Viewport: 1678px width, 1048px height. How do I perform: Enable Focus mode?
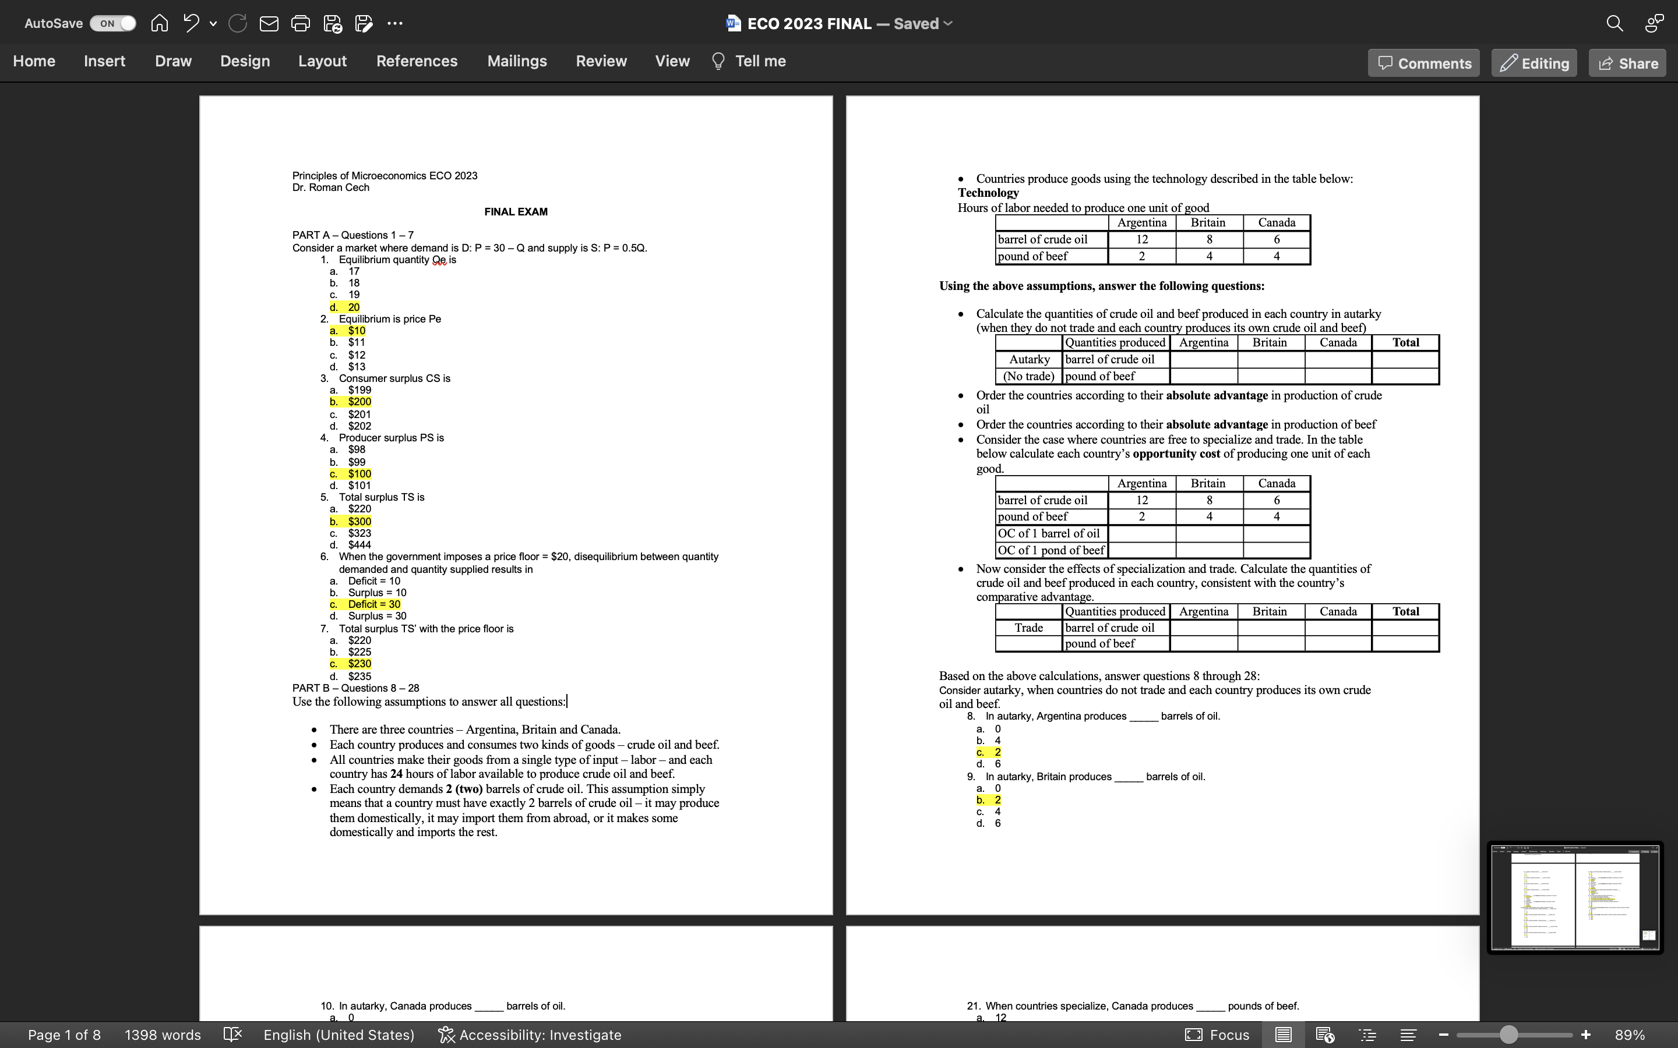pos(1219,1034)
